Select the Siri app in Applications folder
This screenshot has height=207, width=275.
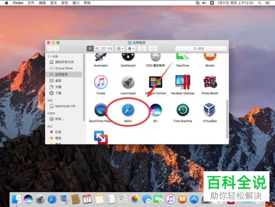click(x=156, y=110)
